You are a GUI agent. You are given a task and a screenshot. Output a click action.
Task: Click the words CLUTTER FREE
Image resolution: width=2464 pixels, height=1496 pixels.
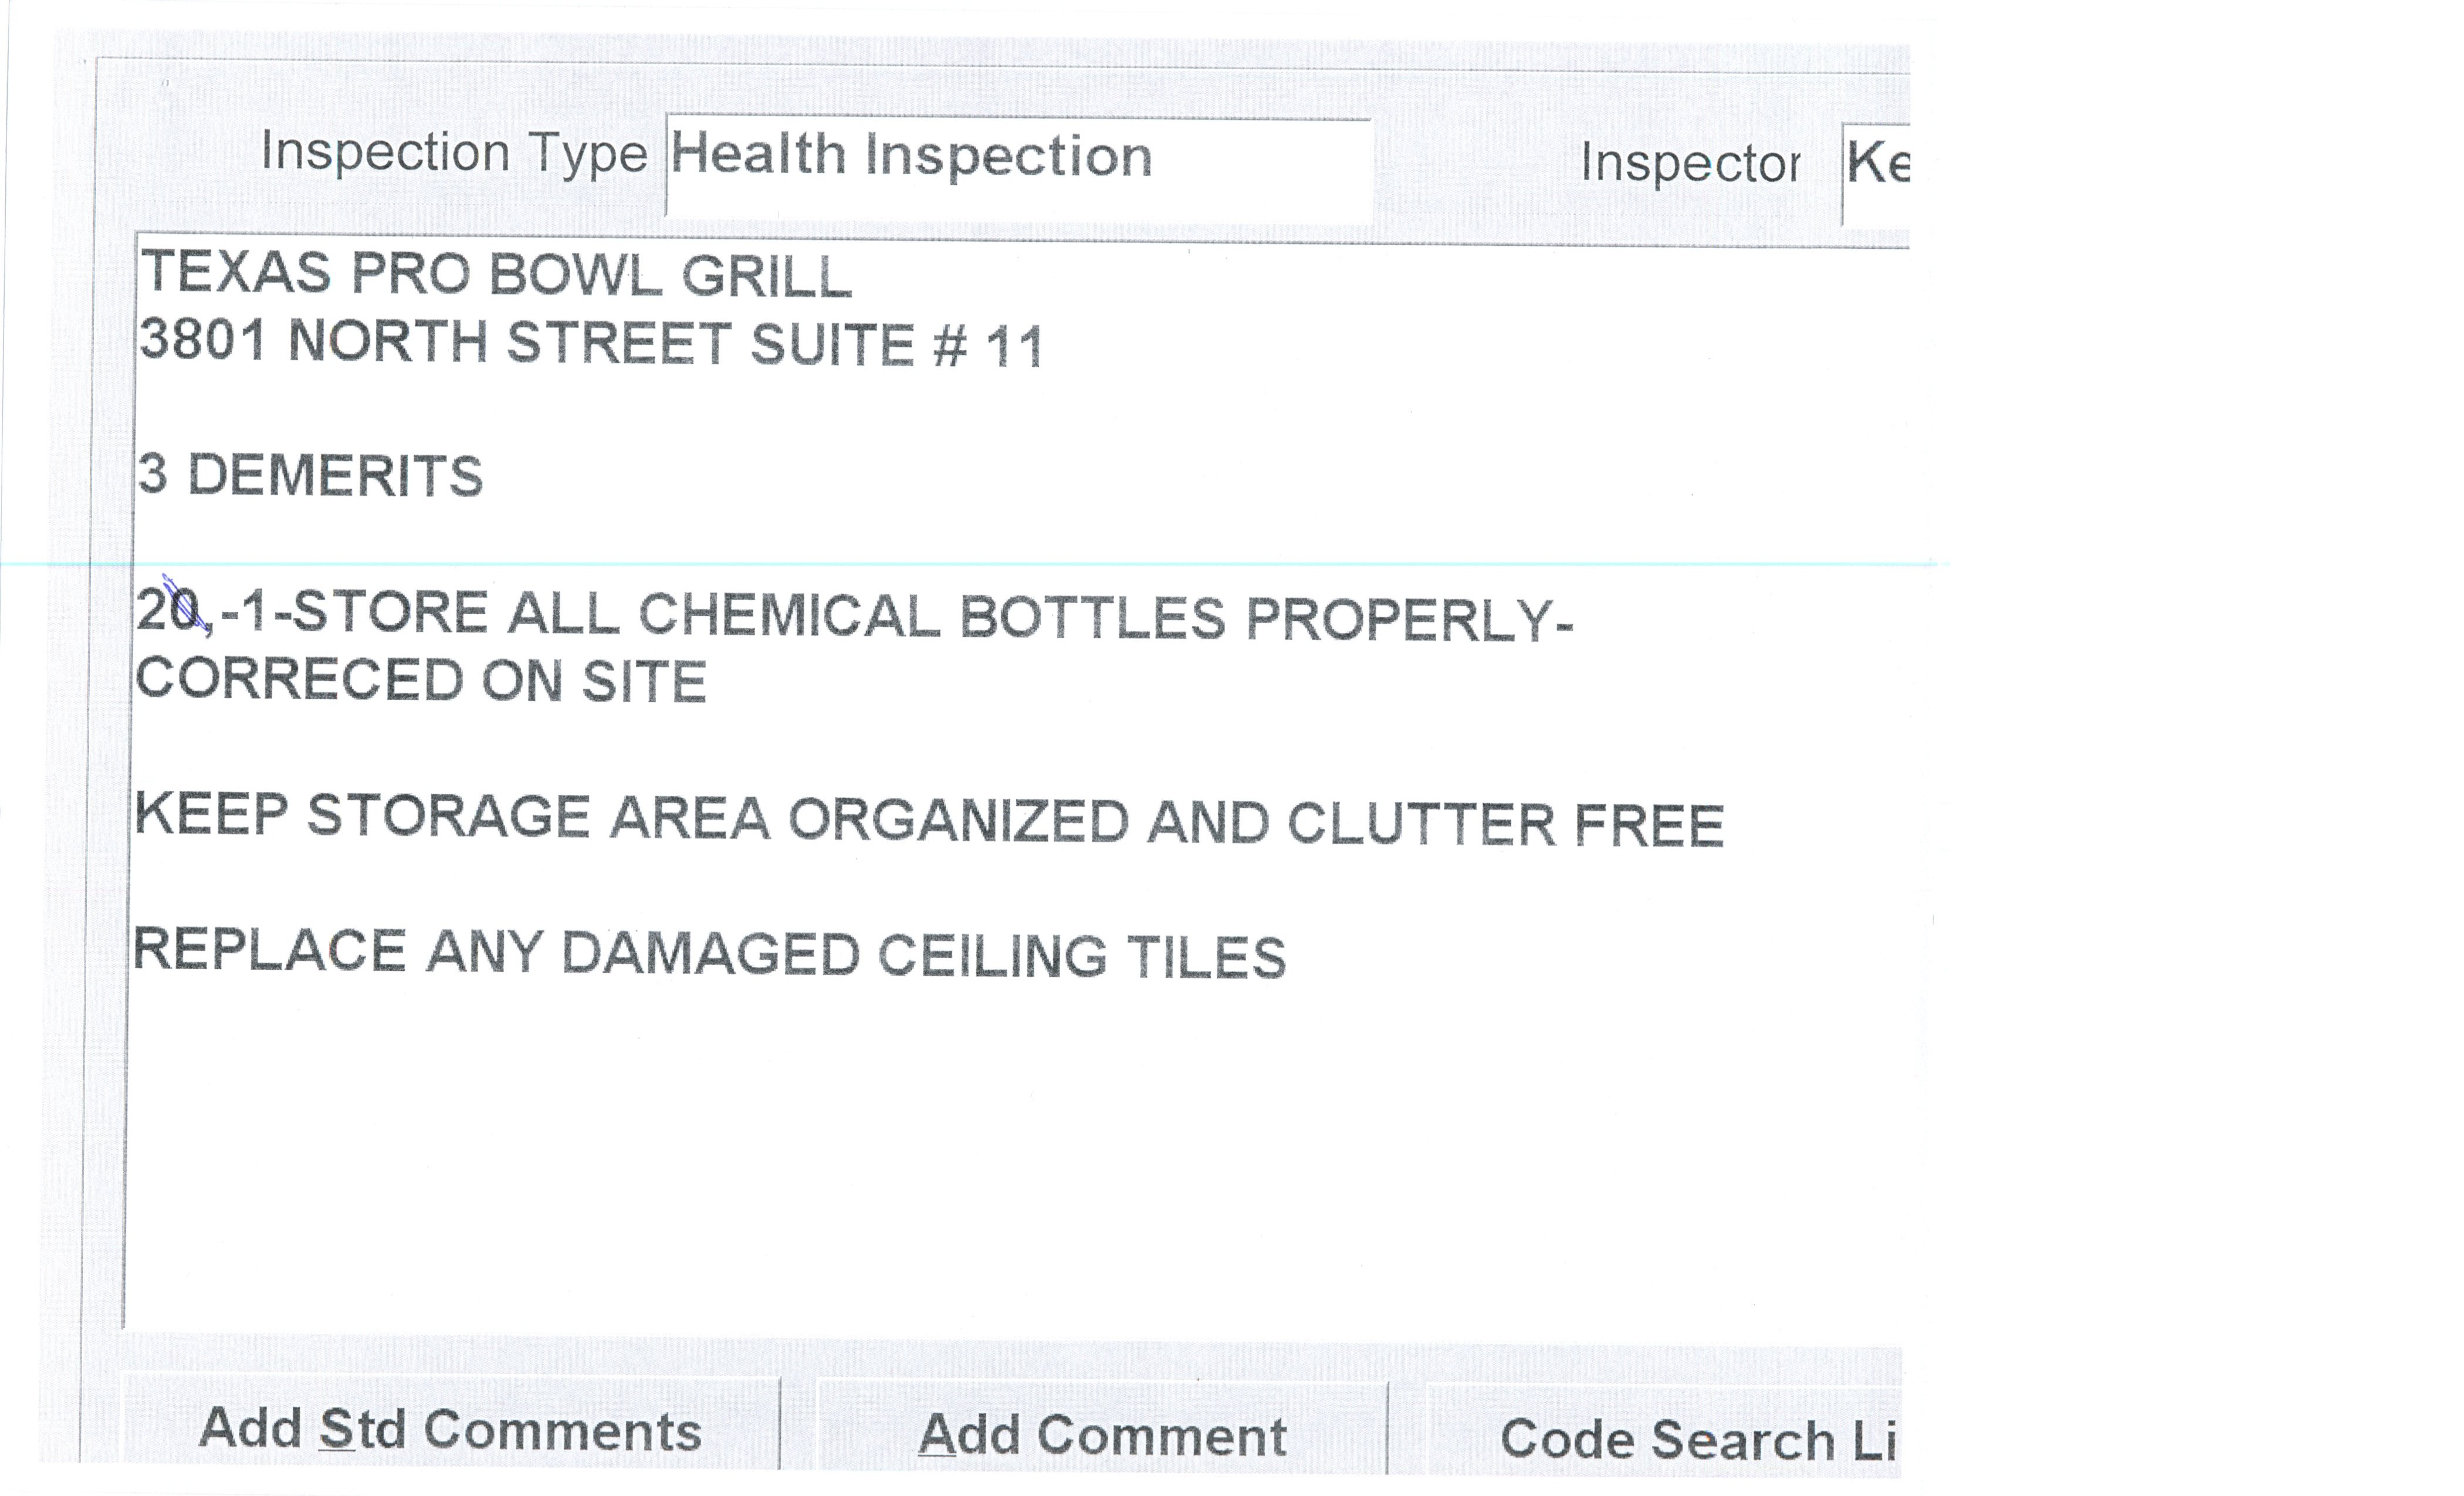pos(1505,825)
